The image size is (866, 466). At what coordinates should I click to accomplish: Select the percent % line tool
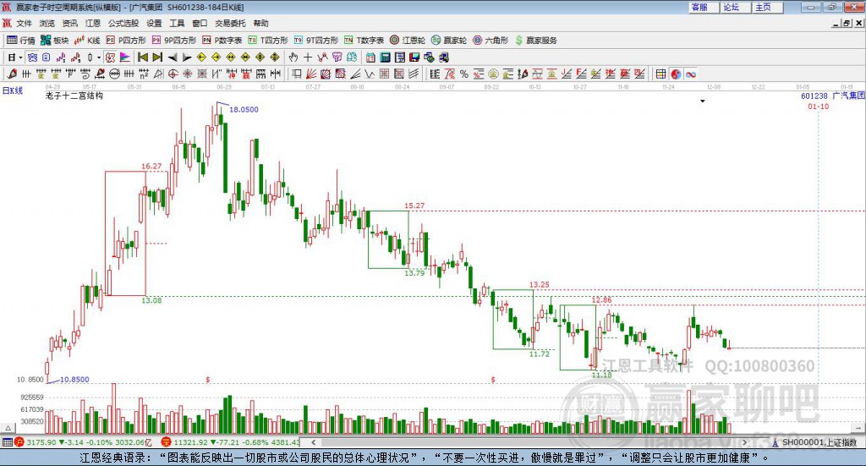[x=464, y=74]
